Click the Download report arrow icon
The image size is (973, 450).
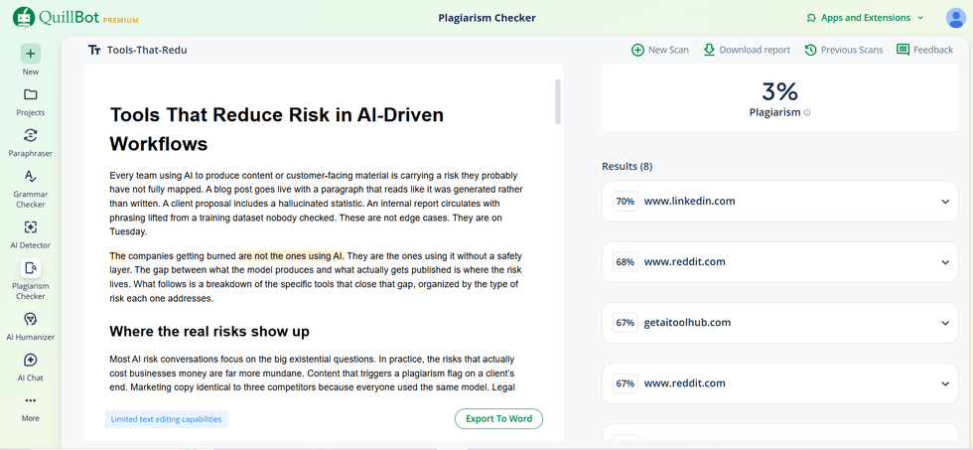(709, 50)
